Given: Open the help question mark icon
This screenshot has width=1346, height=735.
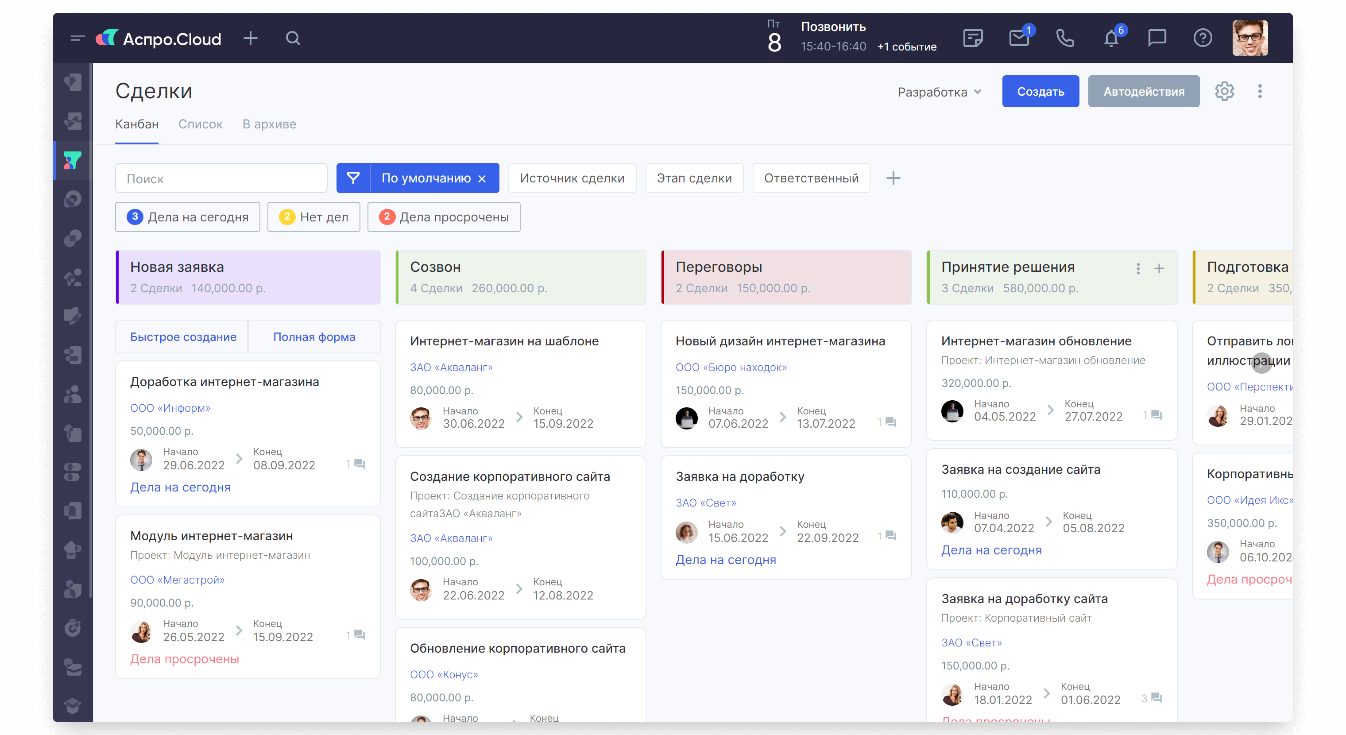Looking at the screenshot, I should click(1202, 39).
